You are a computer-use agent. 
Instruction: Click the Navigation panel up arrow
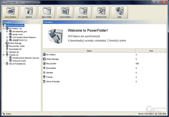[39, 22]
